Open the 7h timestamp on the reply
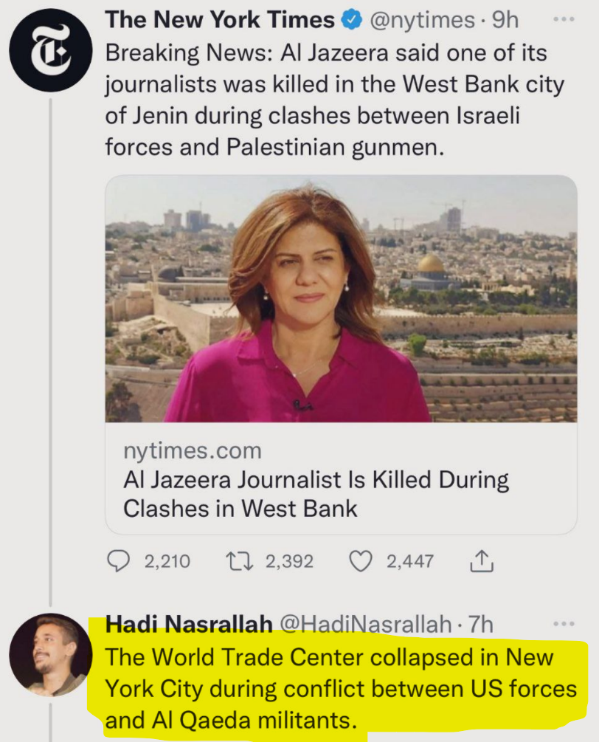 480,625
